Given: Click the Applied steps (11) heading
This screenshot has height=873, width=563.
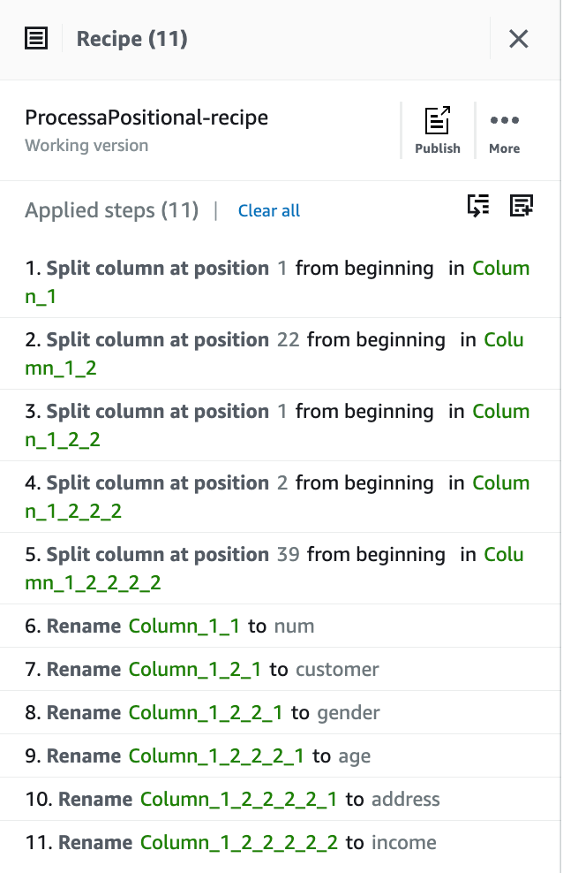Looking at the screenshot, I should coord(111,211).
